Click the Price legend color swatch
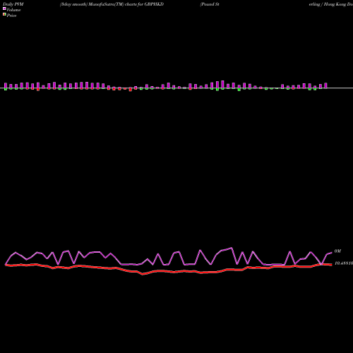 4,14
